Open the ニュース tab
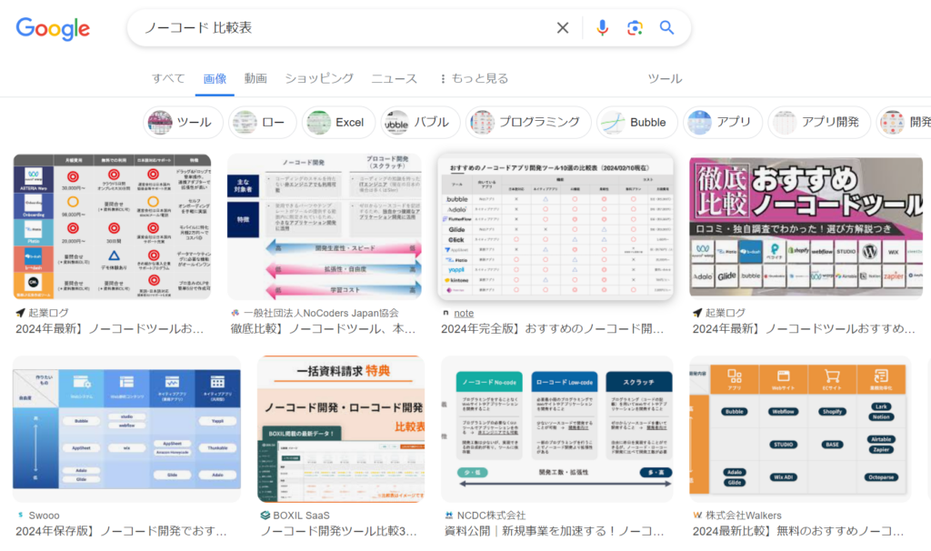The image size is (931, 551). click(395, 78)
